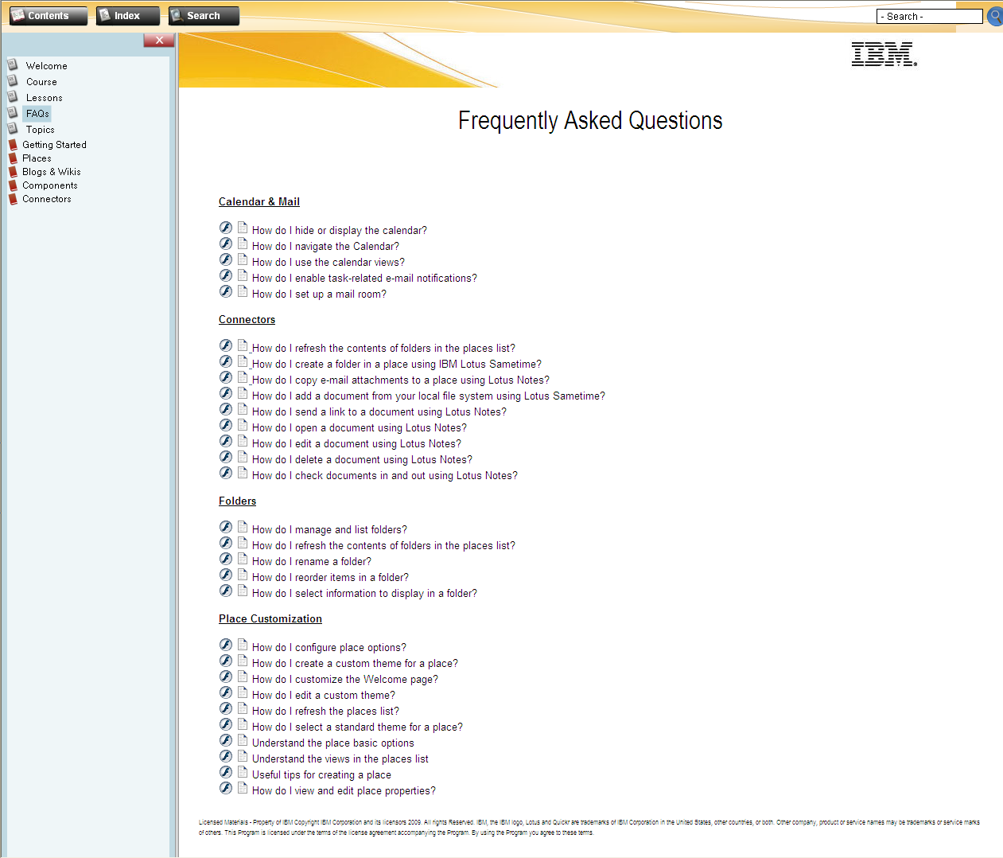Open the Index tab

[x=127, y=16]
